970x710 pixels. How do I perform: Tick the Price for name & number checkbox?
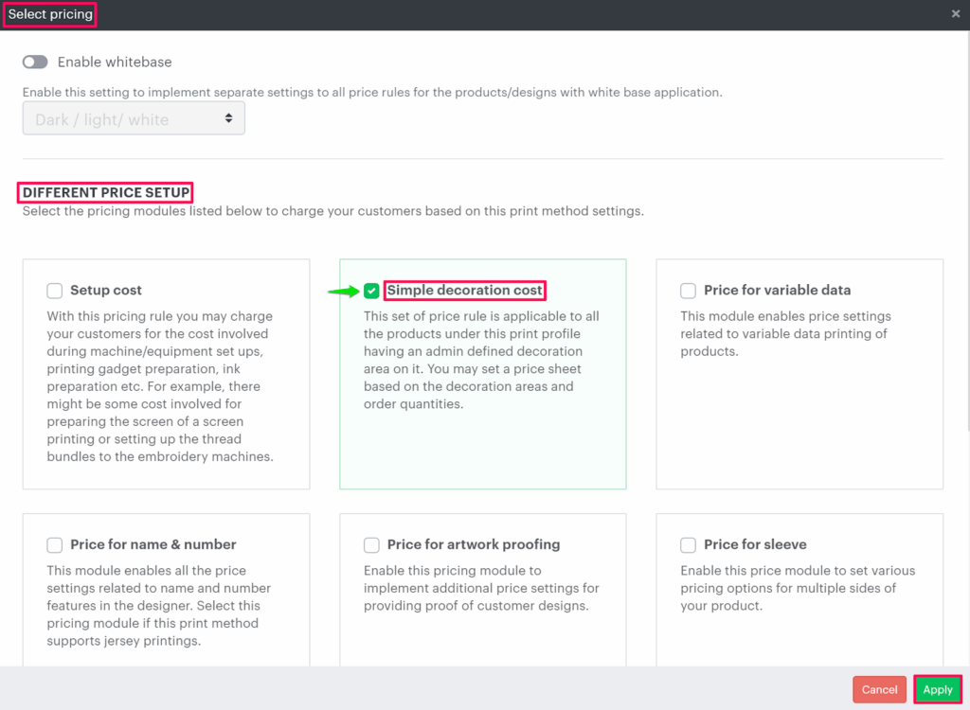point(55,545)
